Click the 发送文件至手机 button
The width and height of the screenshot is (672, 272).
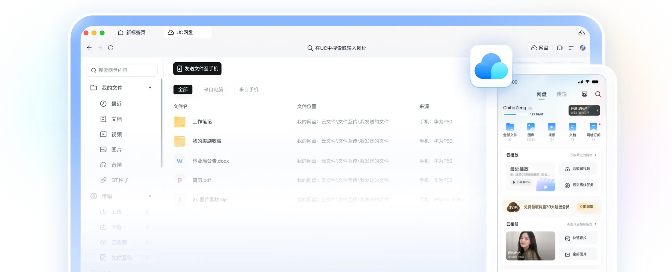pos(197,69)
